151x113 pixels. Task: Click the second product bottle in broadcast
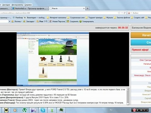click(x=52, y=61)
